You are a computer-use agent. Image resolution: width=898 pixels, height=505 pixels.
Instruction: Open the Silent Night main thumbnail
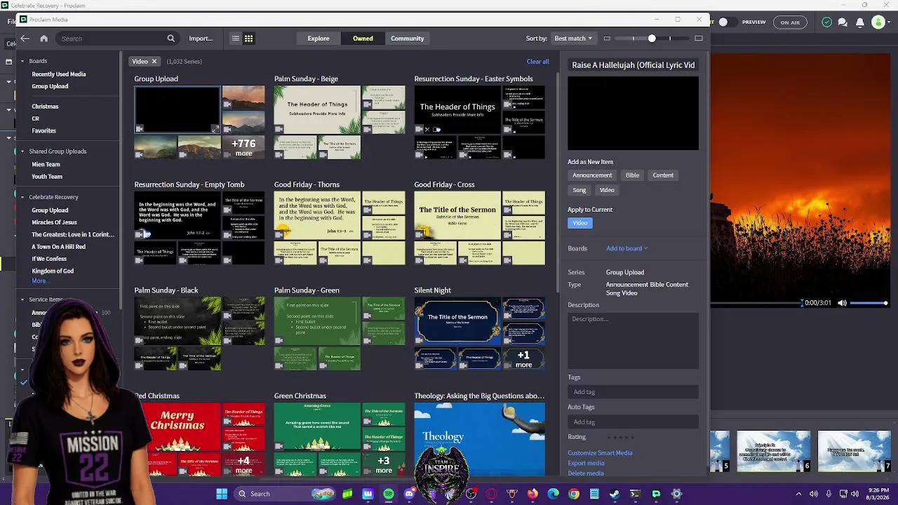pyautogui.click(x=457, y=321)
